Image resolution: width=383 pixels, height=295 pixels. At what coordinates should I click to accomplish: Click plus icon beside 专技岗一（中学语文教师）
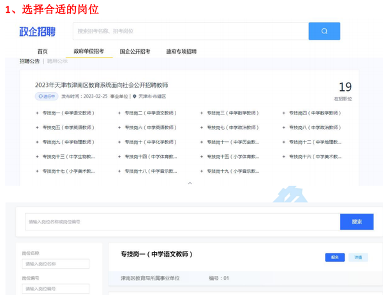point(37,113)
